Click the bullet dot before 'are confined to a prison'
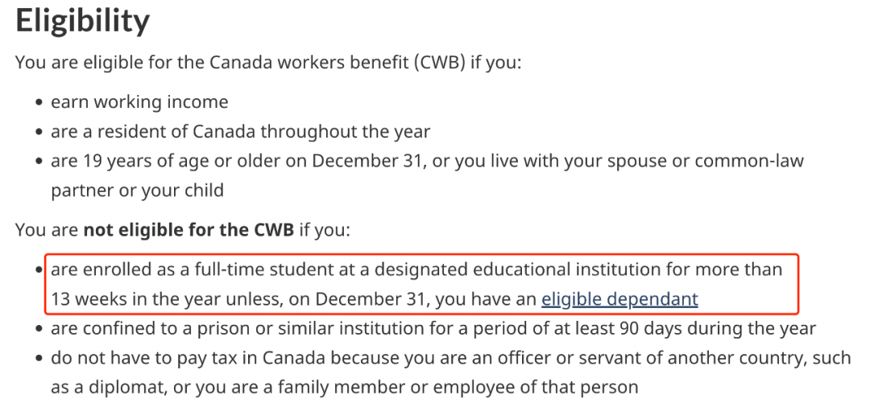This screenshot has width=870, height=407. pos(39,329)
